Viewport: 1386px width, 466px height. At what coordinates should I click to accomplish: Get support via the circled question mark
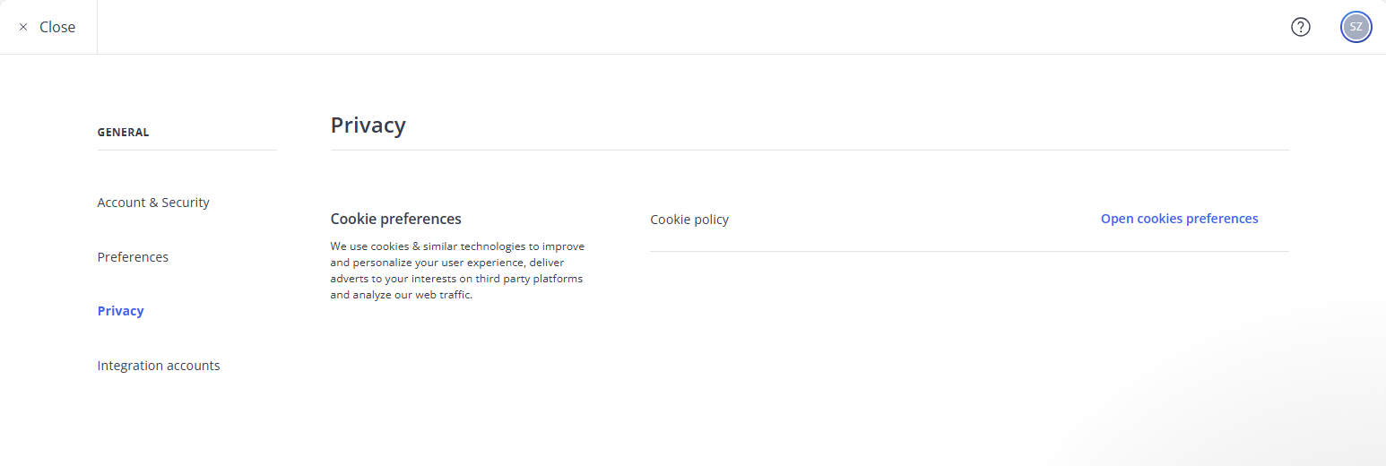pyautogui.click(x=1300, y=27)
